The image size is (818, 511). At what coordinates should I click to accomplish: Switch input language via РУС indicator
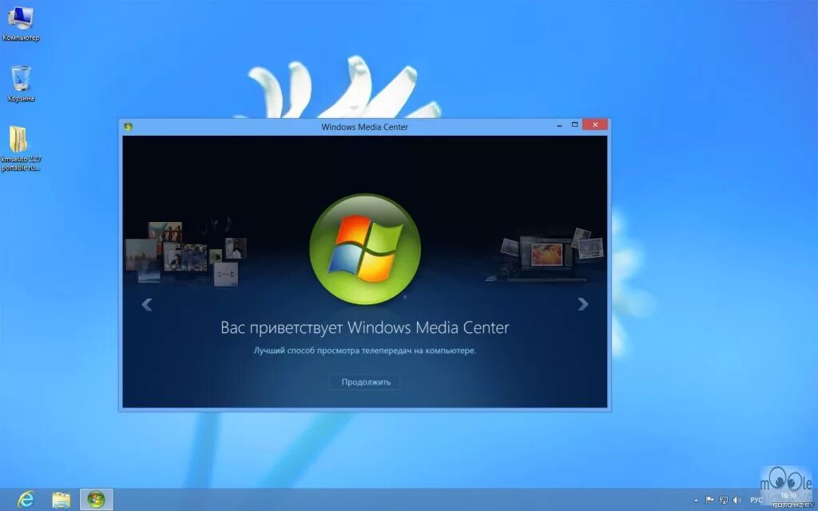[x=756, y=500]
